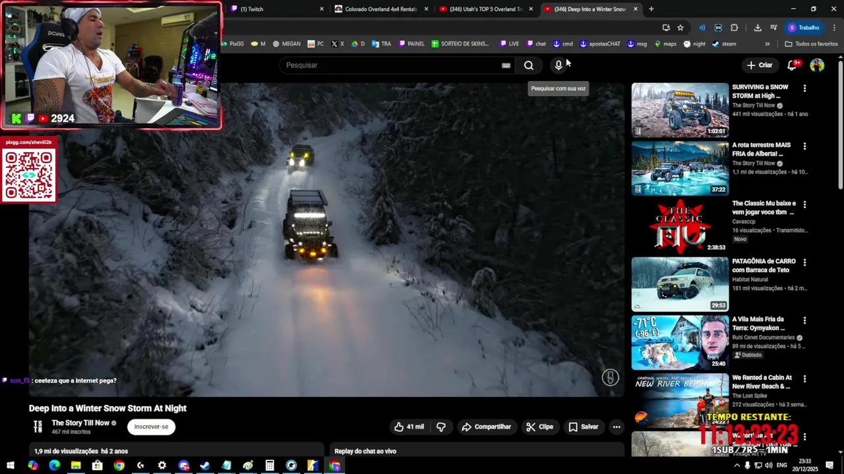Image resolution: width=844 pixels, height=474 pixels.
Task: Click the YouTube search magnifier icon
Action: (x=529, y=65)
